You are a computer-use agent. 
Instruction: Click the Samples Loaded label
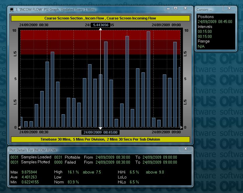(36, 157)
